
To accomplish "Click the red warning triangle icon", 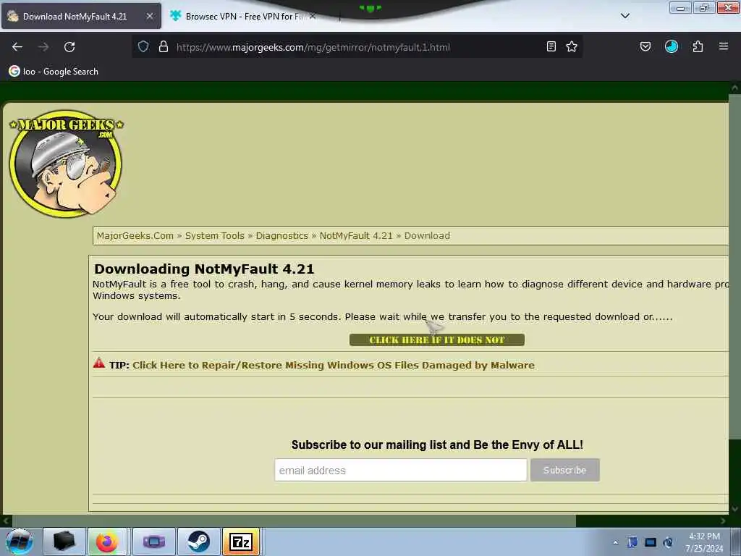I will tap(98, 363).
